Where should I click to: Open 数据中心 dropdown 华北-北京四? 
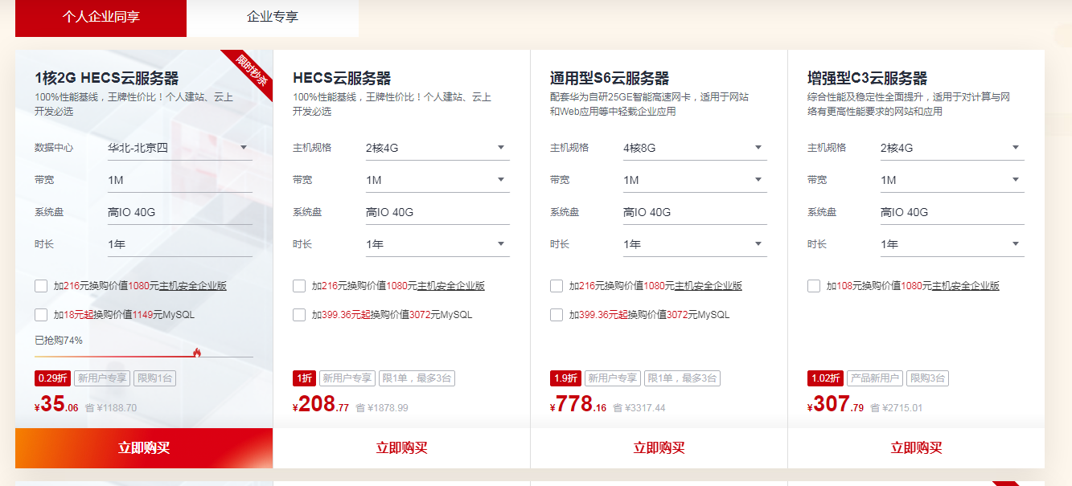(180, 148)
